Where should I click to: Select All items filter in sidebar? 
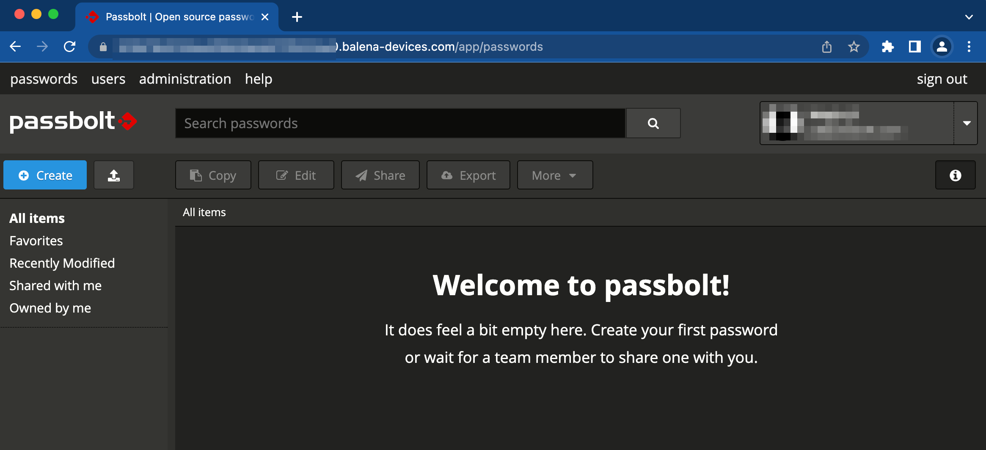(x=37, y=218)
